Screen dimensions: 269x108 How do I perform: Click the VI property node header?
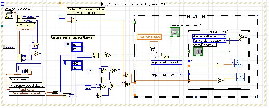(26, 25)
